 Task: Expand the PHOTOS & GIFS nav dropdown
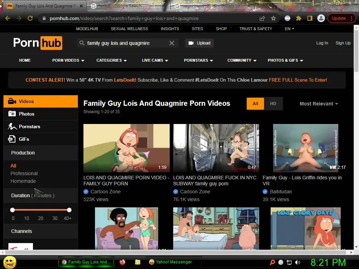pos(285,60)
